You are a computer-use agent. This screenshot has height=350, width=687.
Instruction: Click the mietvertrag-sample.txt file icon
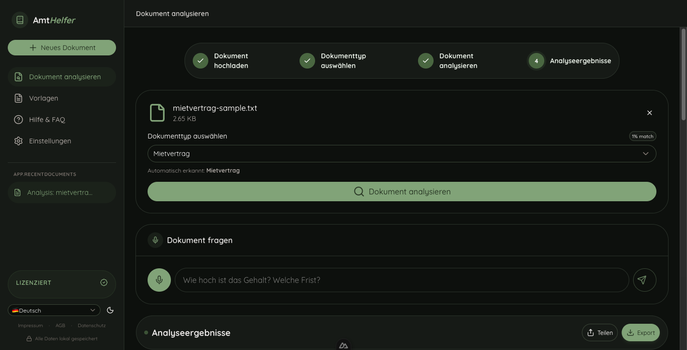(157, 113)
